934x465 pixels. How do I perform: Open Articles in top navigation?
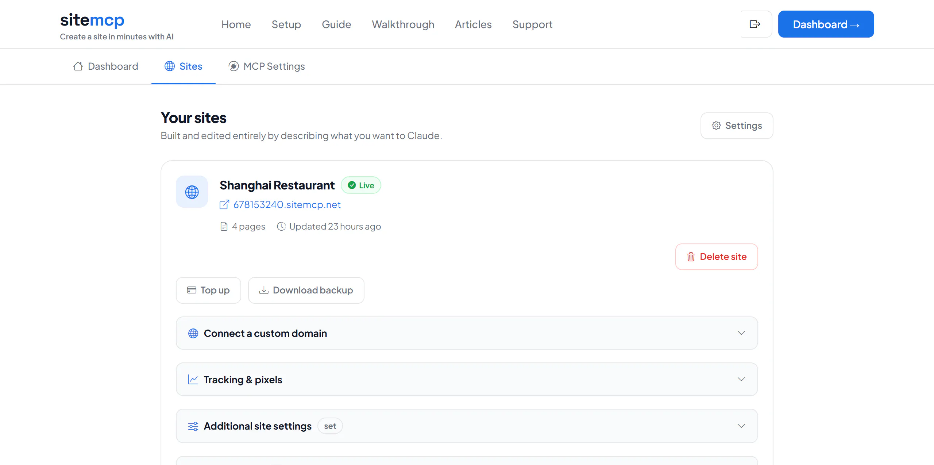(x=473, y=24)
